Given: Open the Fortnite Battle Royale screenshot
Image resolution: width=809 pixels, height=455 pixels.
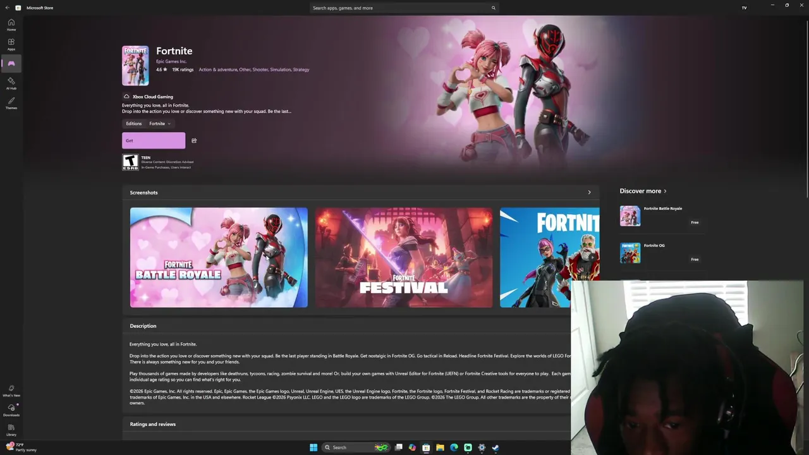Looking at the screenshot, I should point(219,257).
